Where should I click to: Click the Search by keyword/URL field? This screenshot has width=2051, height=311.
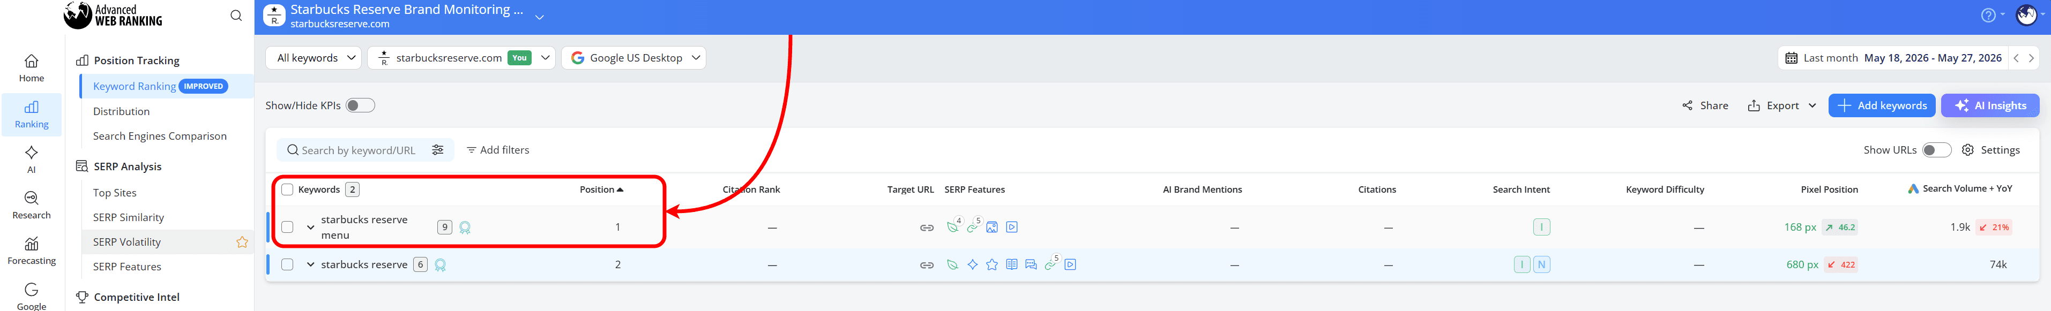pyautogui.click(x=357, y=149)
